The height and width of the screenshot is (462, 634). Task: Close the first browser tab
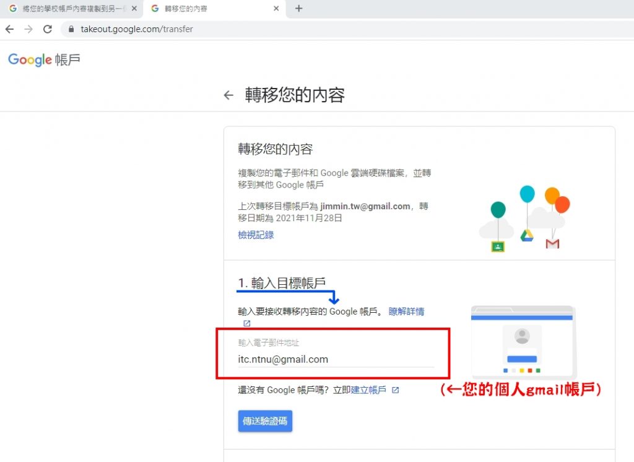click(x=134, y=9)
